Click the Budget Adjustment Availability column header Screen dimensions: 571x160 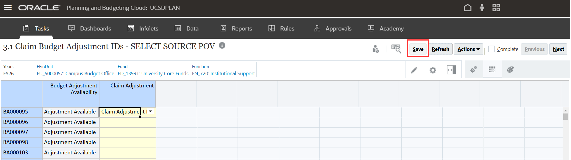(x=71, y=94)
